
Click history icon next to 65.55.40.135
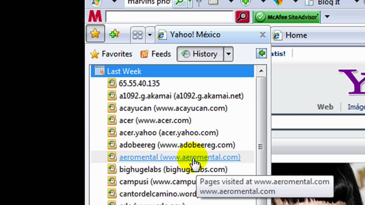[112, 83]
